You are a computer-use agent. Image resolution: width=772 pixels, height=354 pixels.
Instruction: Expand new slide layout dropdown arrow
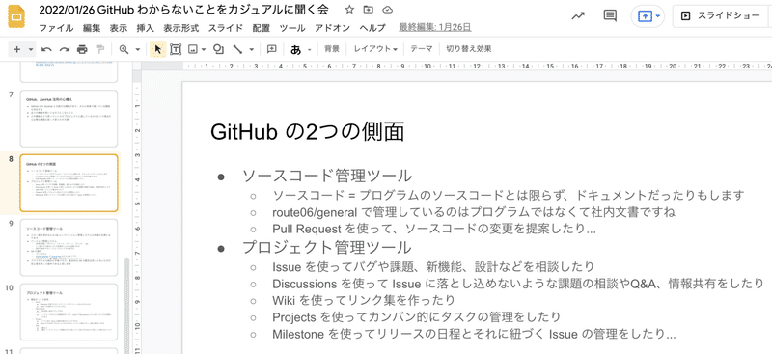[x=31, y=49]
